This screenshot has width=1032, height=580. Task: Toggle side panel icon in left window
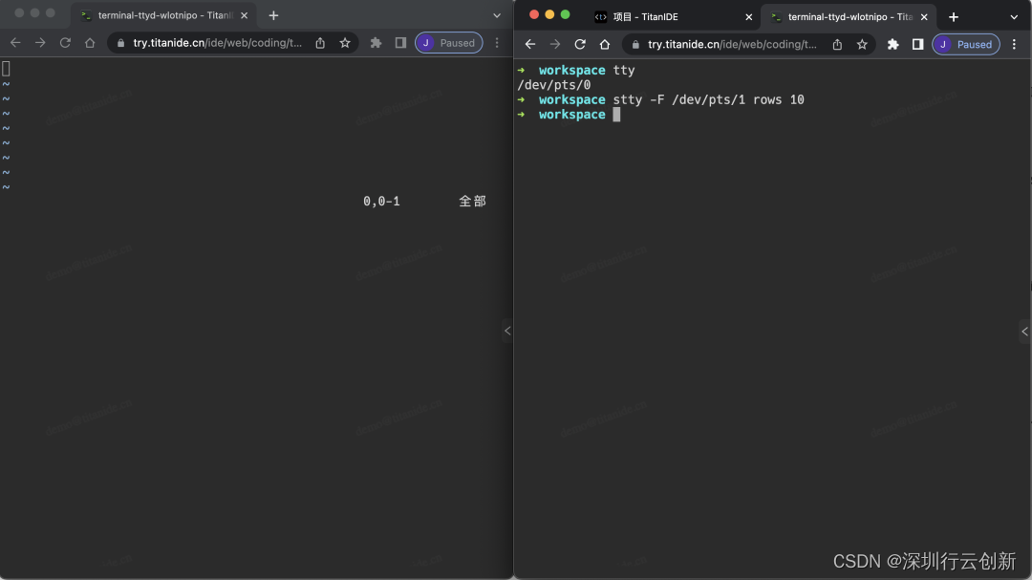(400, 43)
